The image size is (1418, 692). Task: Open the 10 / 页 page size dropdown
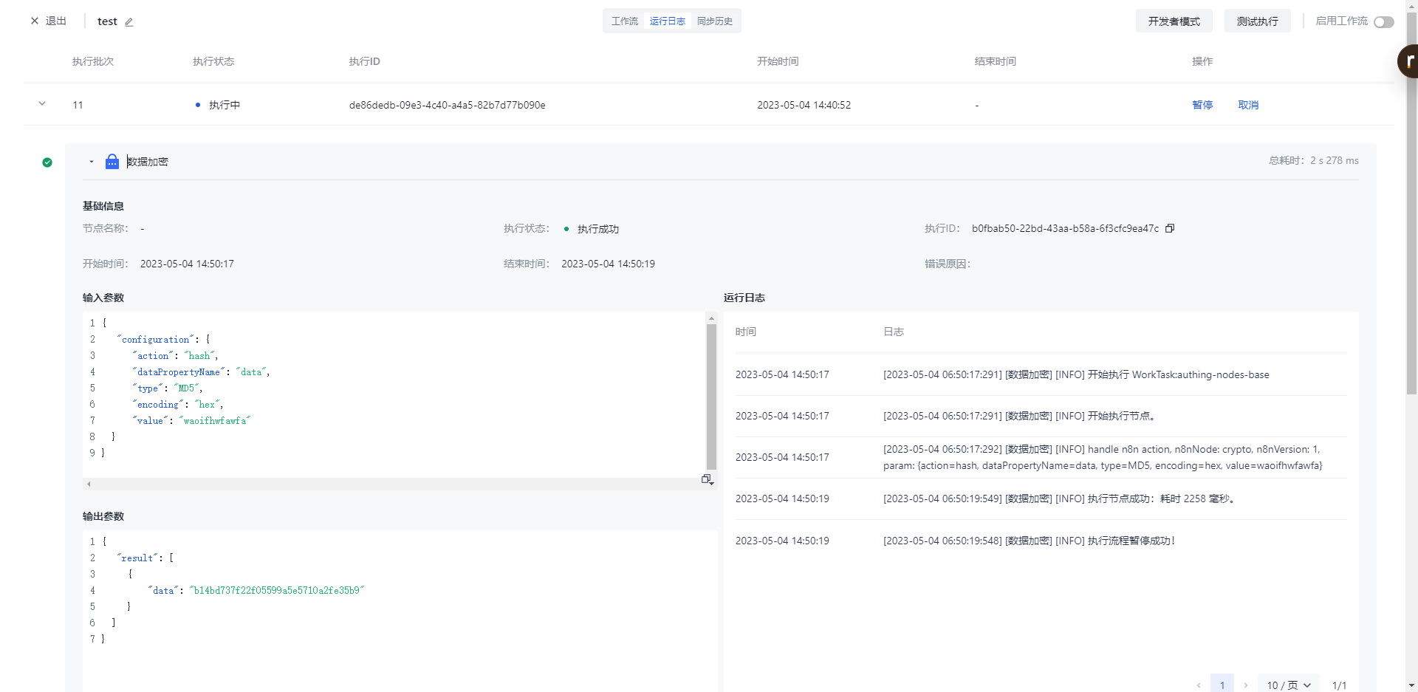tap(1289, 685)
